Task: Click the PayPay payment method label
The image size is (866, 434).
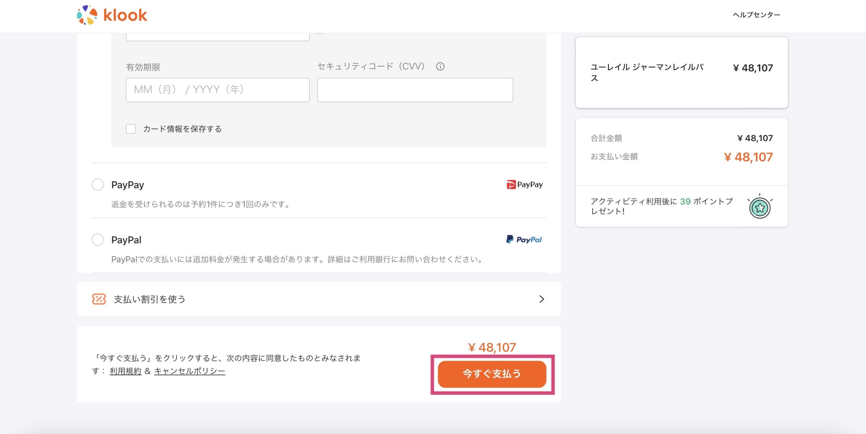Action: pyautogui.click(x=128, y=185)
